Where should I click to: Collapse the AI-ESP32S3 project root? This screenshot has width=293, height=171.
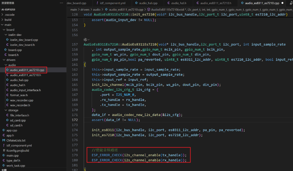pyautogui.click(x=8, y=9)
